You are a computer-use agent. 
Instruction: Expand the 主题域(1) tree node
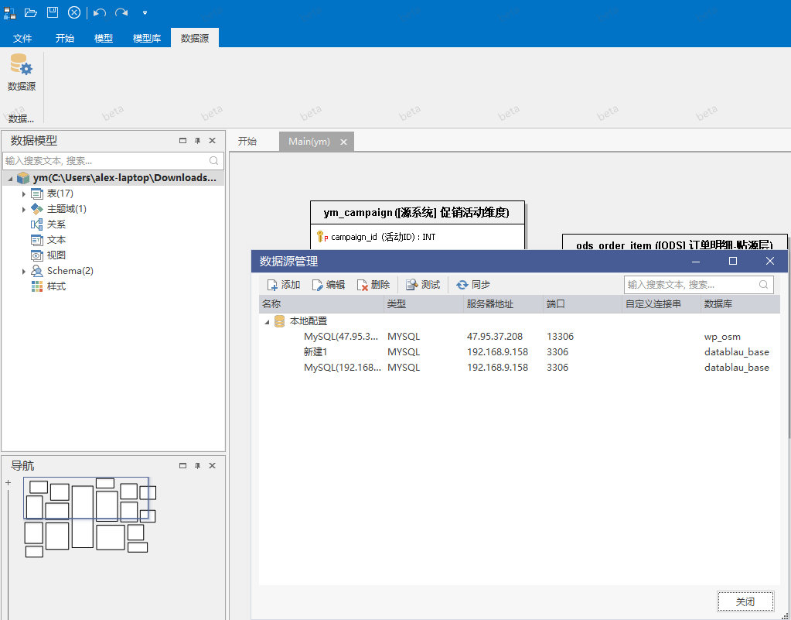[x=24, y=209]
